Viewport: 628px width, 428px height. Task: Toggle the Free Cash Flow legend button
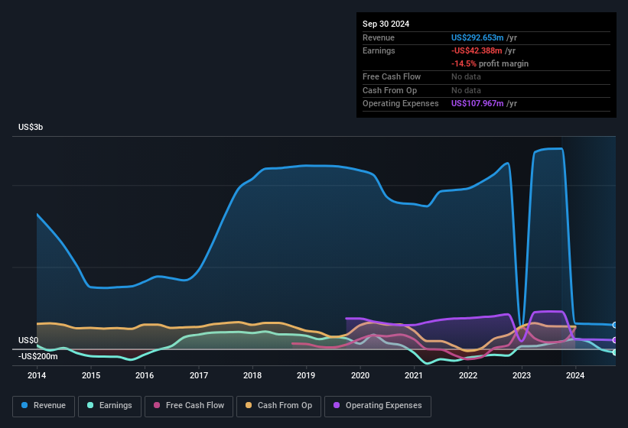pos(189,406)
